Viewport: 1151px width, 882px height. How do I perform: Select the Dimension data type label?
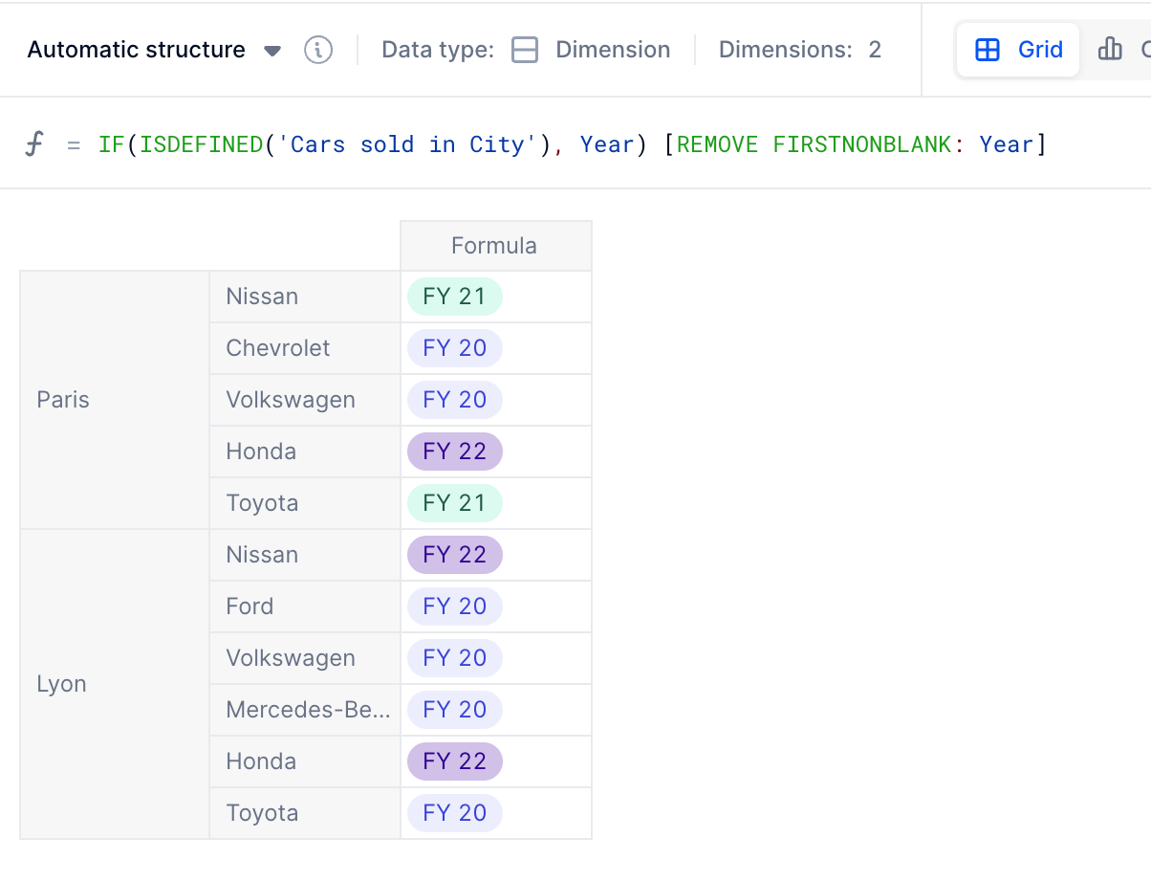click(x=613, y=50)
